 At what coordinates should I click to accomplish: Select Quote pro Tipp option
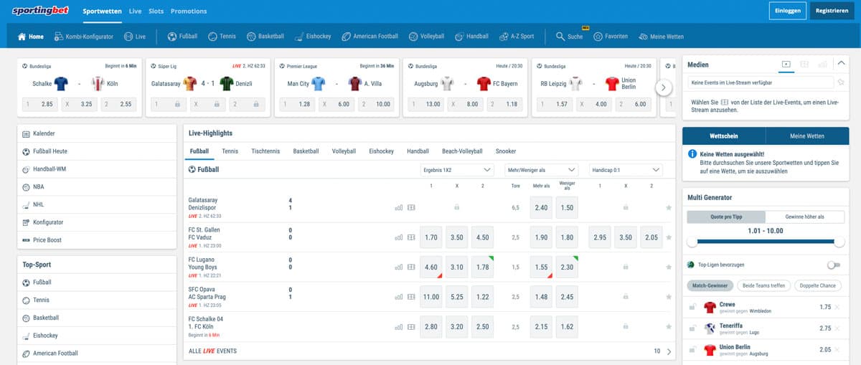coord(726,217)
